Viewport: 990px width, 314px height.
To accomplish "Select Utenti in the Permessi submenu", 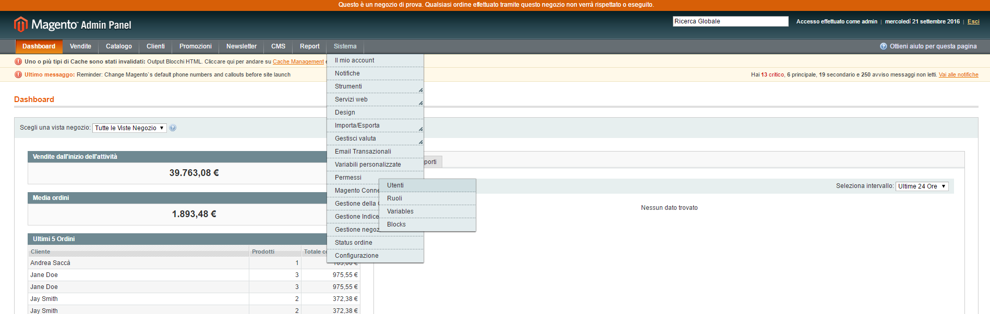I will click(427, 185).
